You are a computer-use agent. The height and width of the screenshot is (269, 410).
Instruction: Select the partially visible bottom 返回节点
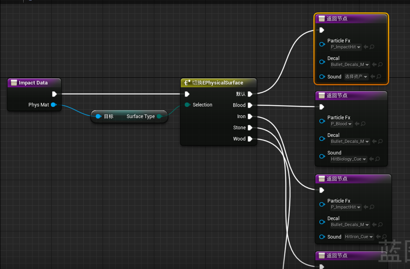[x=351, y=256]
